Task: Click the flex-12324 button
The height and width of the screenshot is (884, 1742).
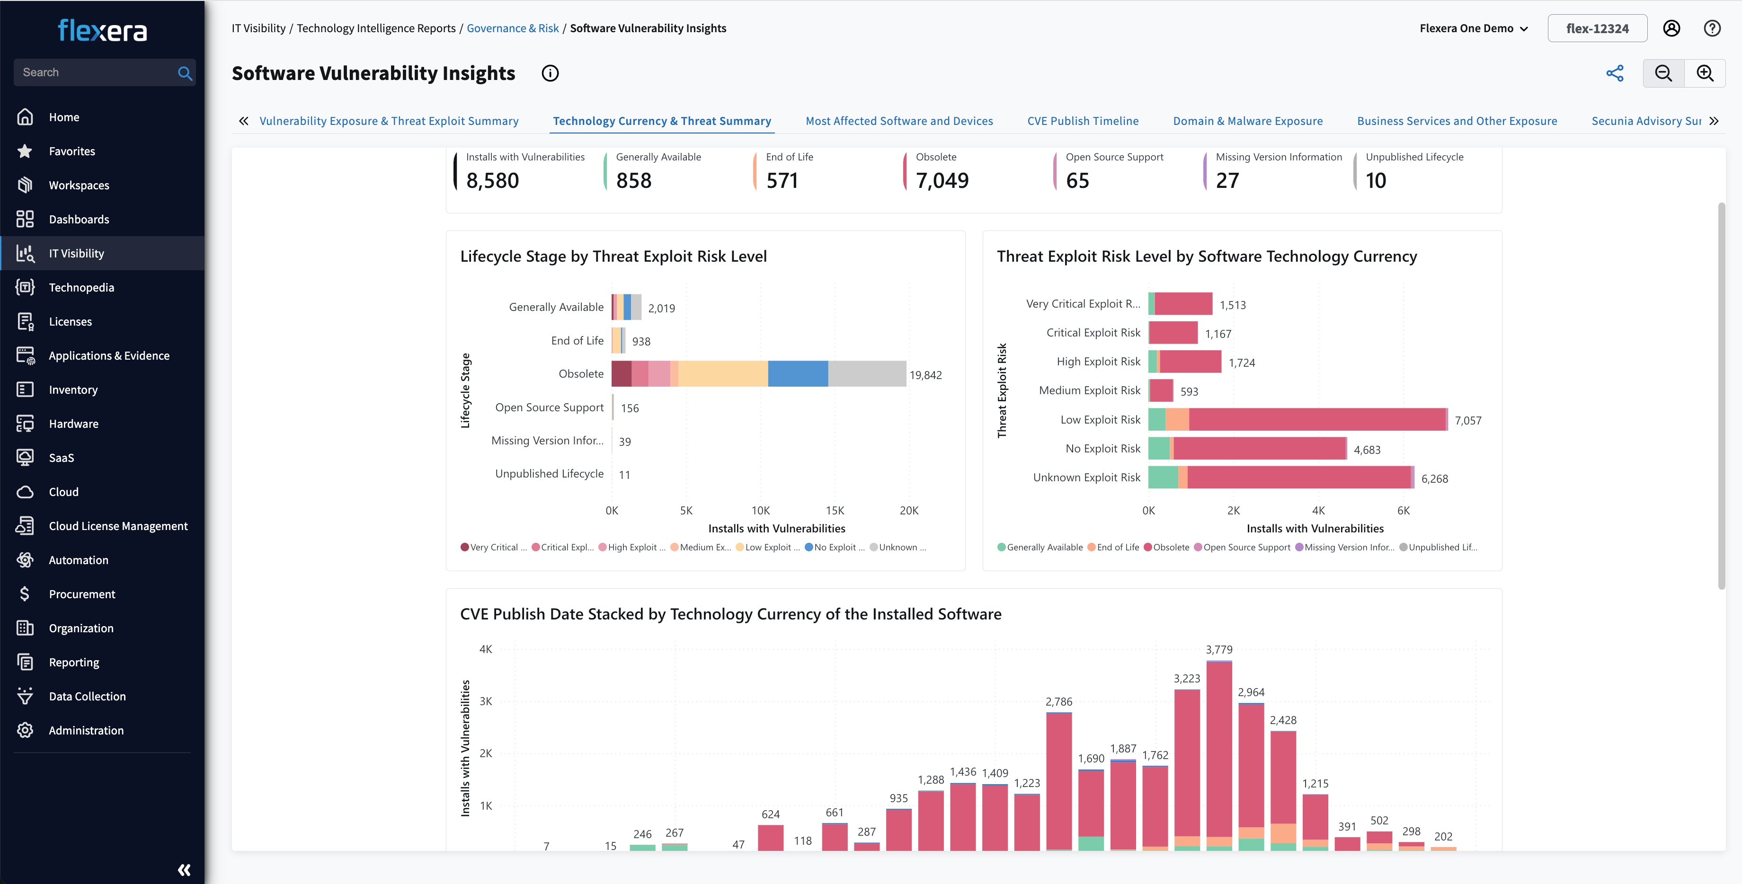Action: (x=1597, y=28)
